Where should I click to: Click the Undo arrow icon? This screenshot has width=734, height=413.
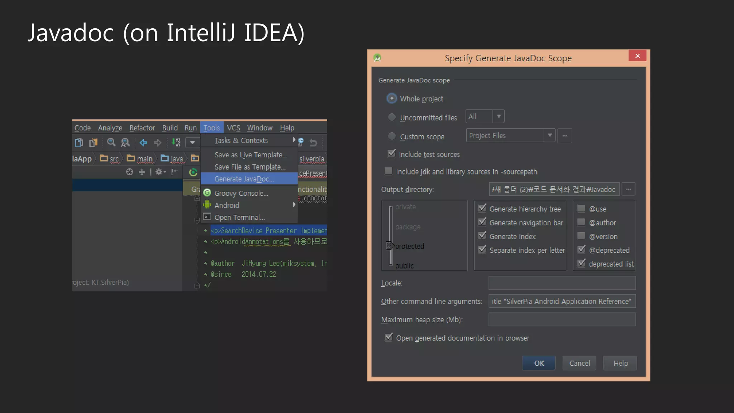pos(313,143)
